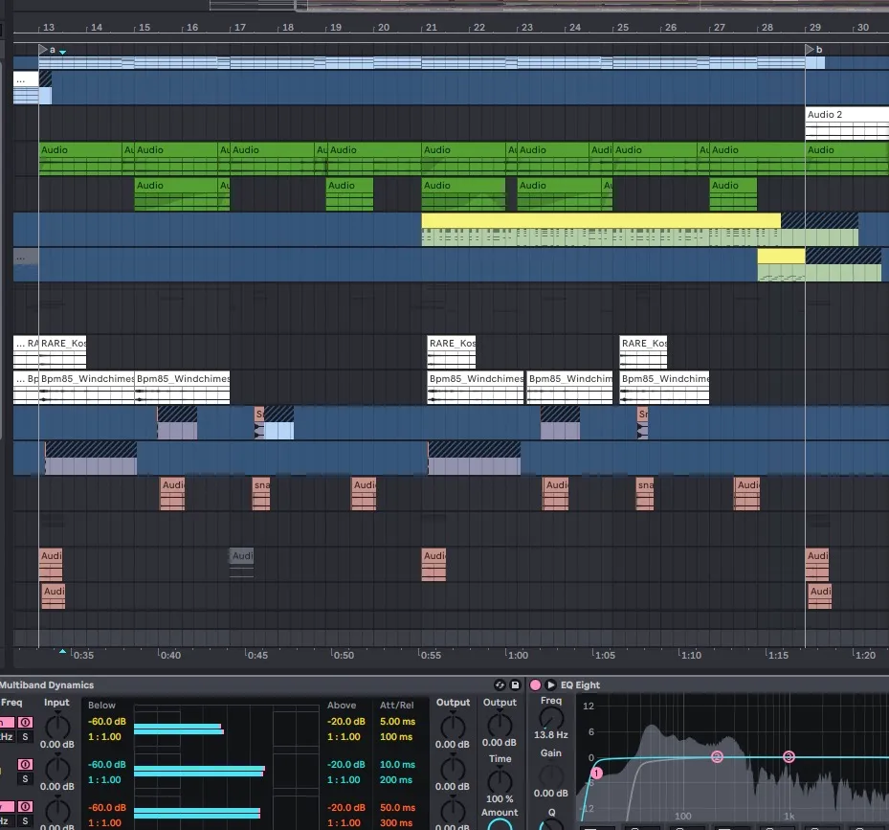Toggle the EQ Eight device activator
This screenshot has height=830, width=889.
(x=535, y=685)
